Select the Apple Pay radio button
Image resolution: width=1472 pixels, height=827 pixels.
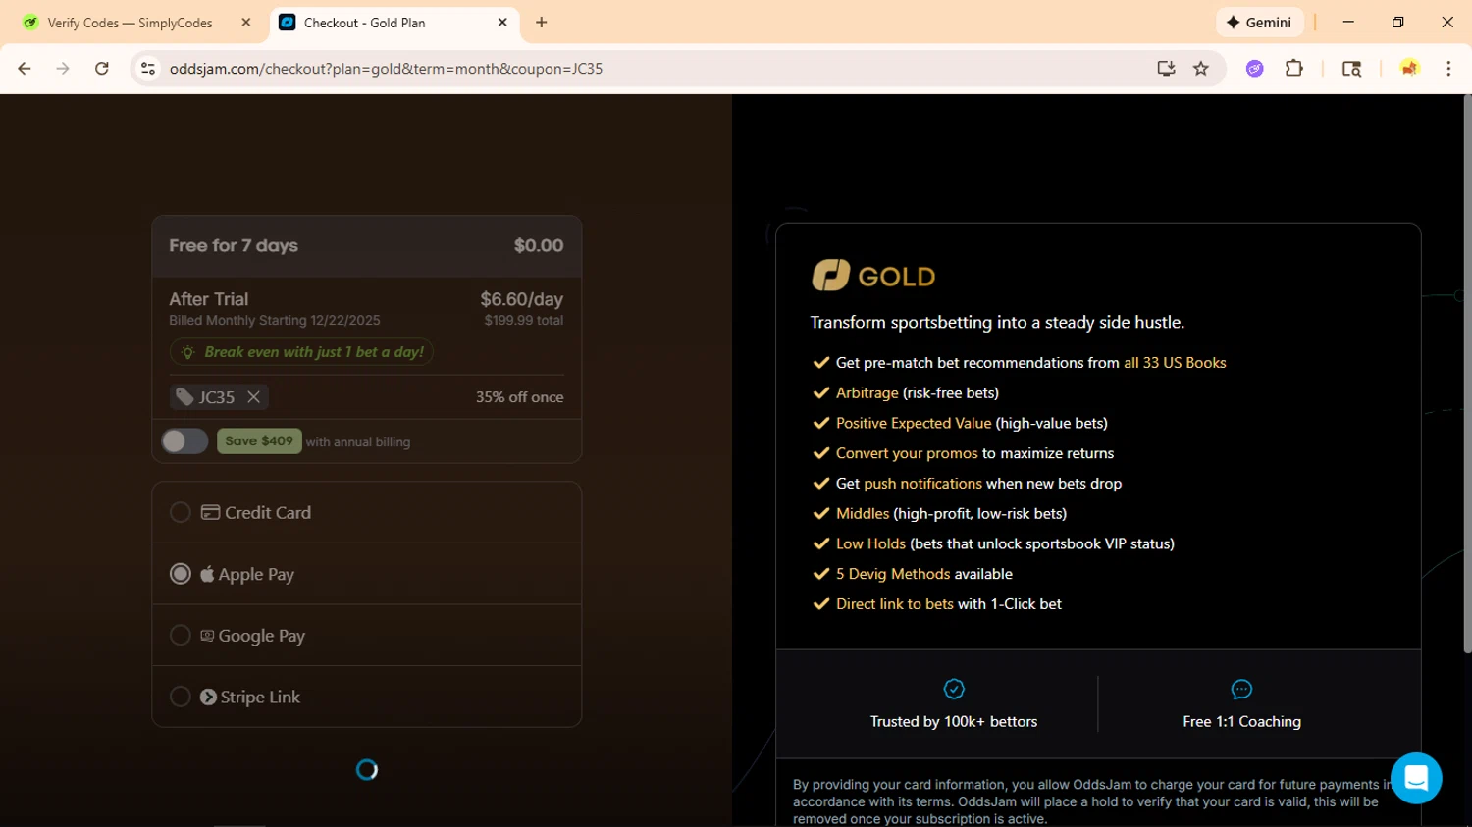point(181,574)
